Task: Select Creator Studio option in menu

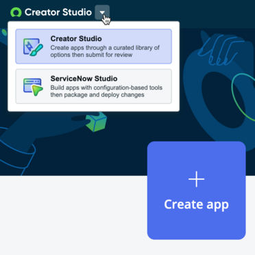Action: coord(93,46)
